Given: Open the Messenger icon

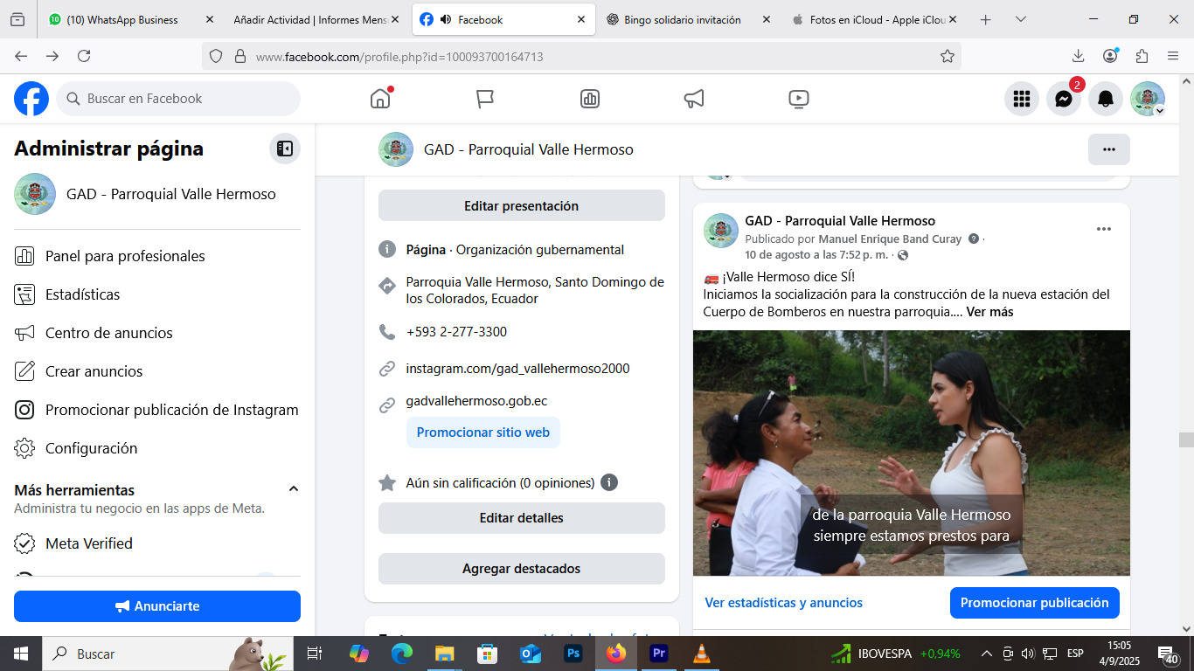Looking at the screenshot, I should pyautogui.click(x=1063, y=99).
